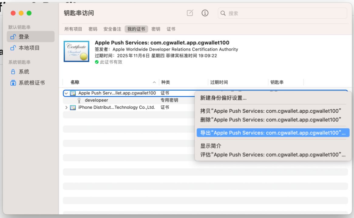The image size is (354, 218).
Task: Click the iPhone Distribution row certificate icon
Action: point(73,108)
